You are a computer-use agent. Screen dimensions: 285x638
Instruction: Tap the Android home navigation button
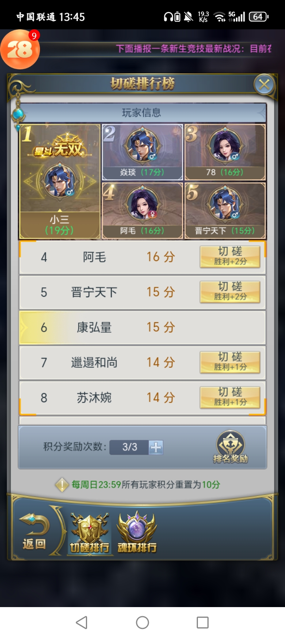point(142,623)
